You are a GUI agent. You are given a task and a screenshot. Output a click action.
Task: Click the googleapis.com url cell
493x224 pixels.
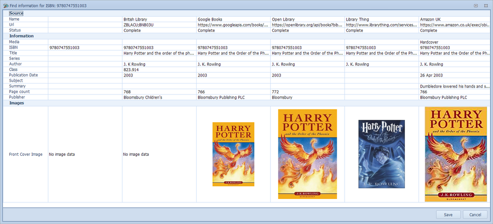(234, 25)
